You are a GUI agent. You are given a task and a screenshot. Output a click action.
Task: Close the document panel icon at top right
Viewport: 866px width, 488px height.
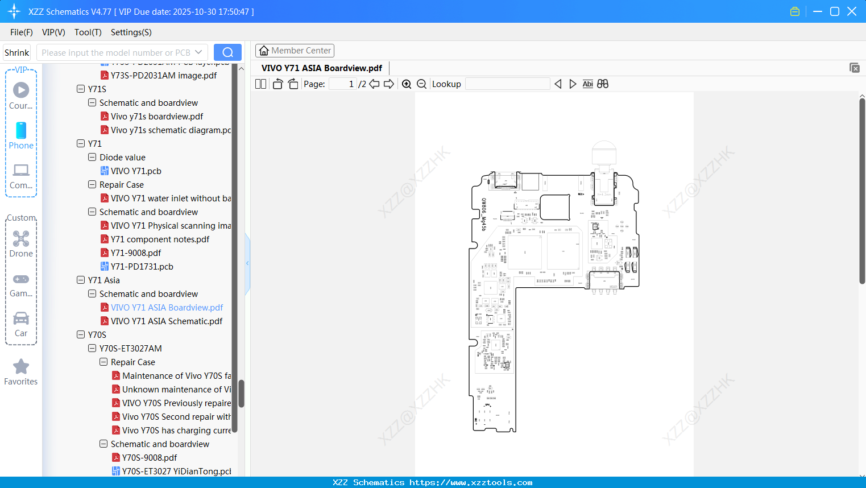click(x=855, y=68)
